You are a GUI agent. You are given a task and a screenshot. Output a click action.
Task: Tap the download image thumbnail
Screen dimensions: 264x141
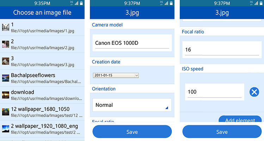[x=5, y=95]
